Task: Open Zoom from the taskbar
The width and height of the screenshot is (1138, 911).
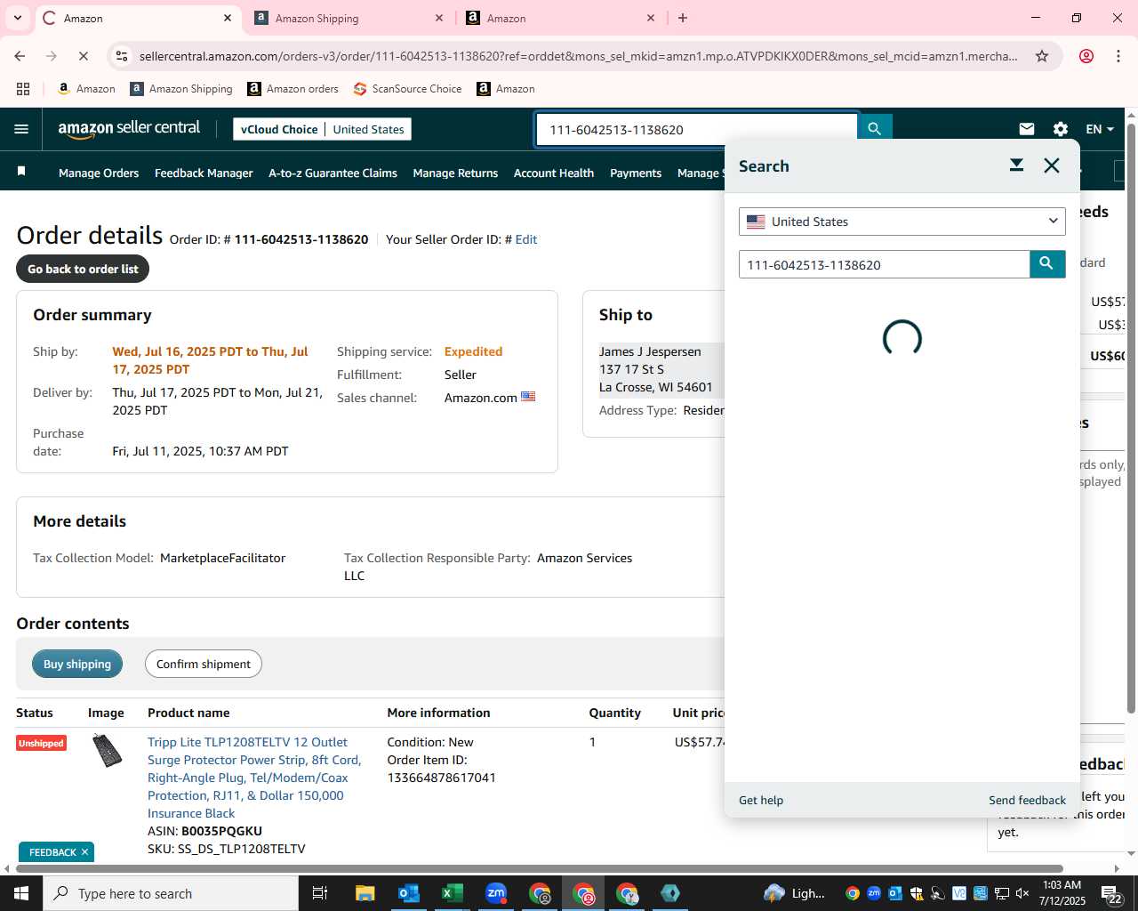Action: [496, 893]
